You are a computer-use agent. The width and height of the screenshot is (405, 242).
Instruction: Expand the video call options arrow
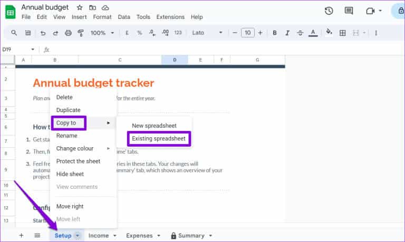[380, 11]
